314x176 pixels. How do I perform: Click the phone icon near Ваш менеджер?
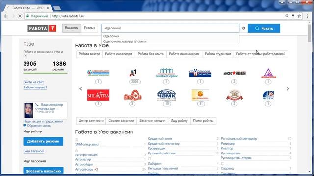(x=37, y=104)
